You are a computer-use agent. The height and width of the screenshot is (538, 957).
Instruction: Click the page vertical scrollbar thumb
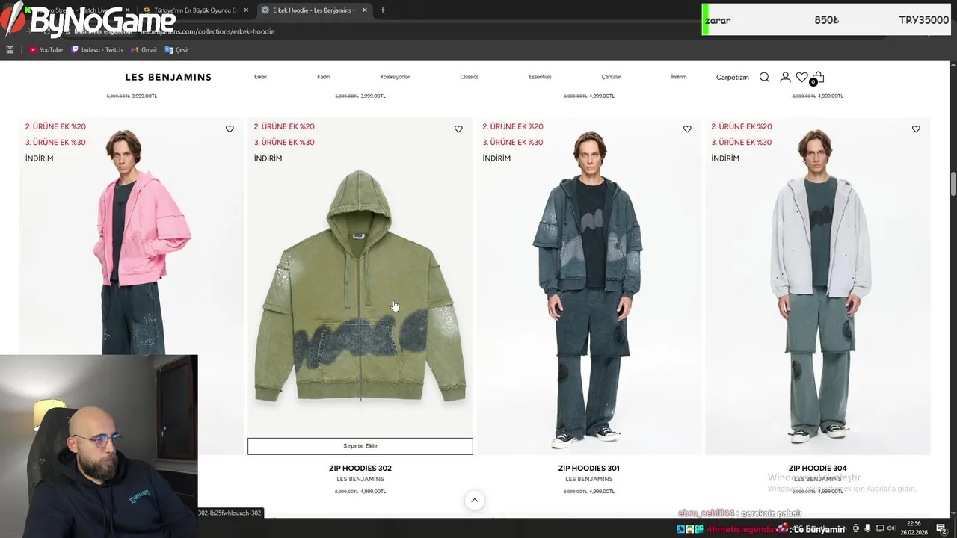953,182
